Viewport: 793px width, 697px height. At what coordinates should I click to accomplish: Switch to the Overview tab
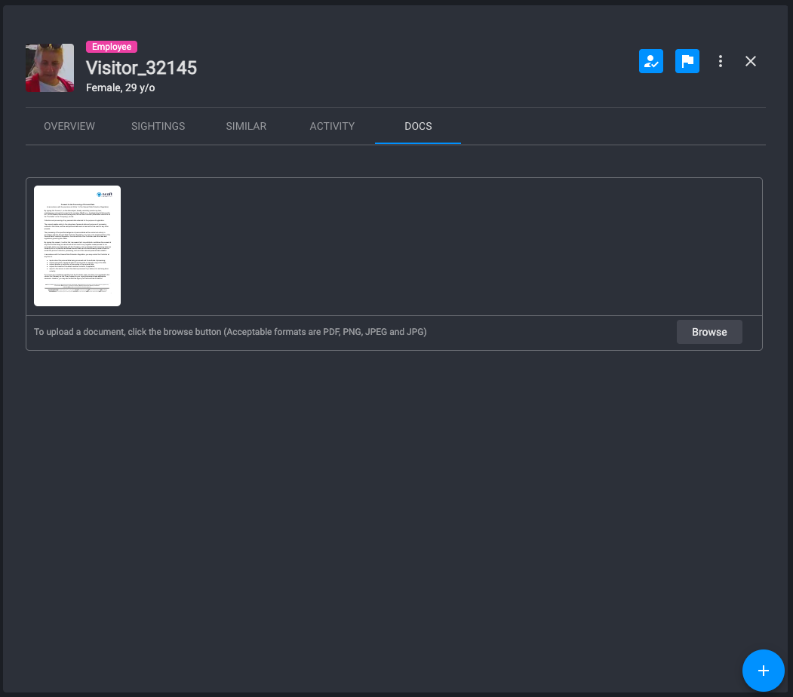tap(69, 126)
